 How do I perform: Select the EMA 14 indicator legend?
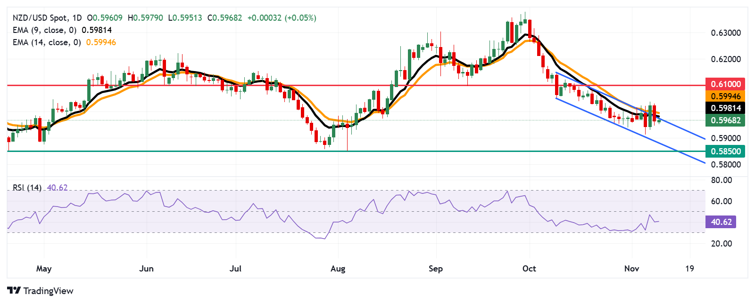click(46, 42)
